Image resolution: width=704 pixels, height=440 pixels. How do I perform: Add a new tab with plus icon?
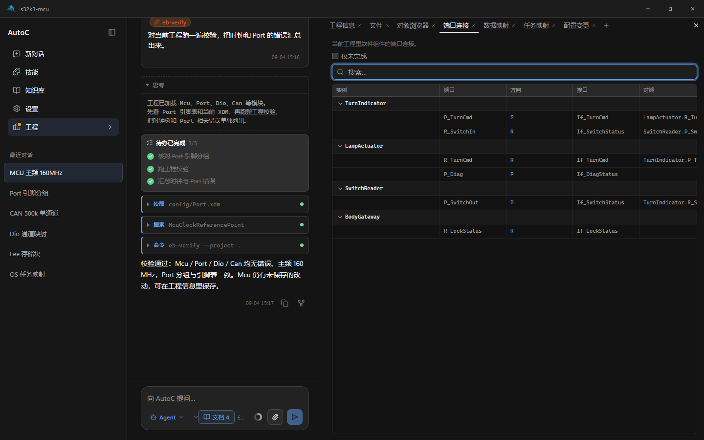pyautogui.click(x=606, y=25)
